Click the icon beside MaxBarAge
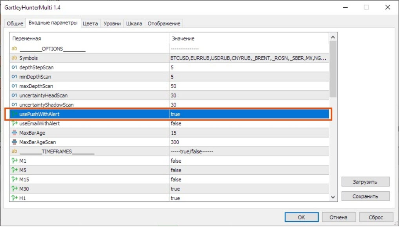399x227 pixels. click(x=14, y=133)
